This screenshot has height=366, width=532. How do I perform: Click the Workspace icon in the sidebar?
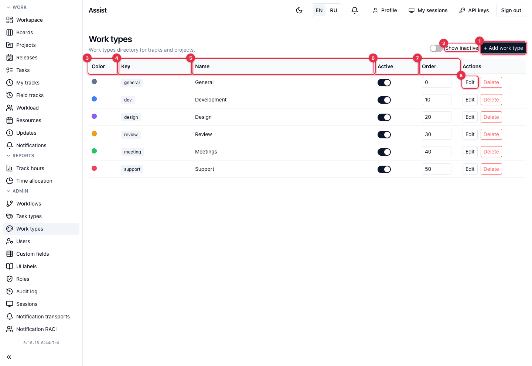[10, 20]
